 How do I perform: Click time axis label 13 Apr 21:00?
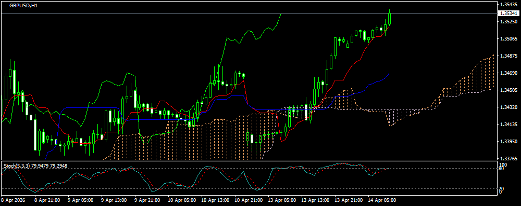(348, 200)
